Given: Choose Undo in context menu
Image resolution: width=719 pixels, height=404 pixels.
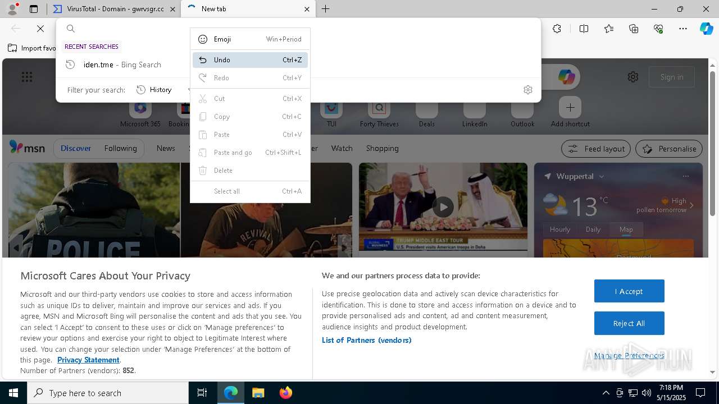Looking at the screenshot, I should coord(250,60).
